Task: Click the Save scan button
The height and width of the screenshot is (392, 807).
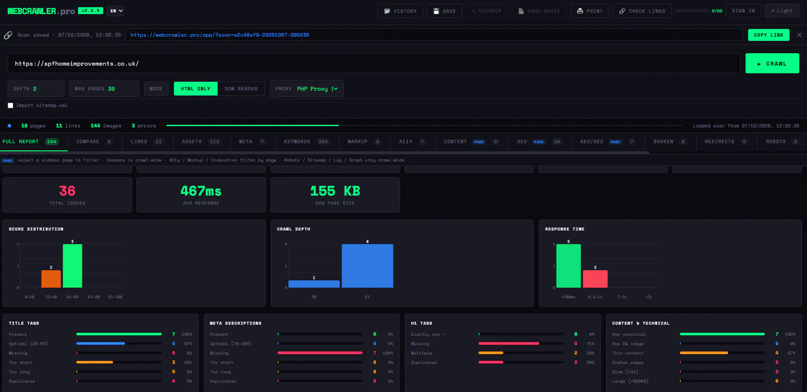Action: (444, 11)
